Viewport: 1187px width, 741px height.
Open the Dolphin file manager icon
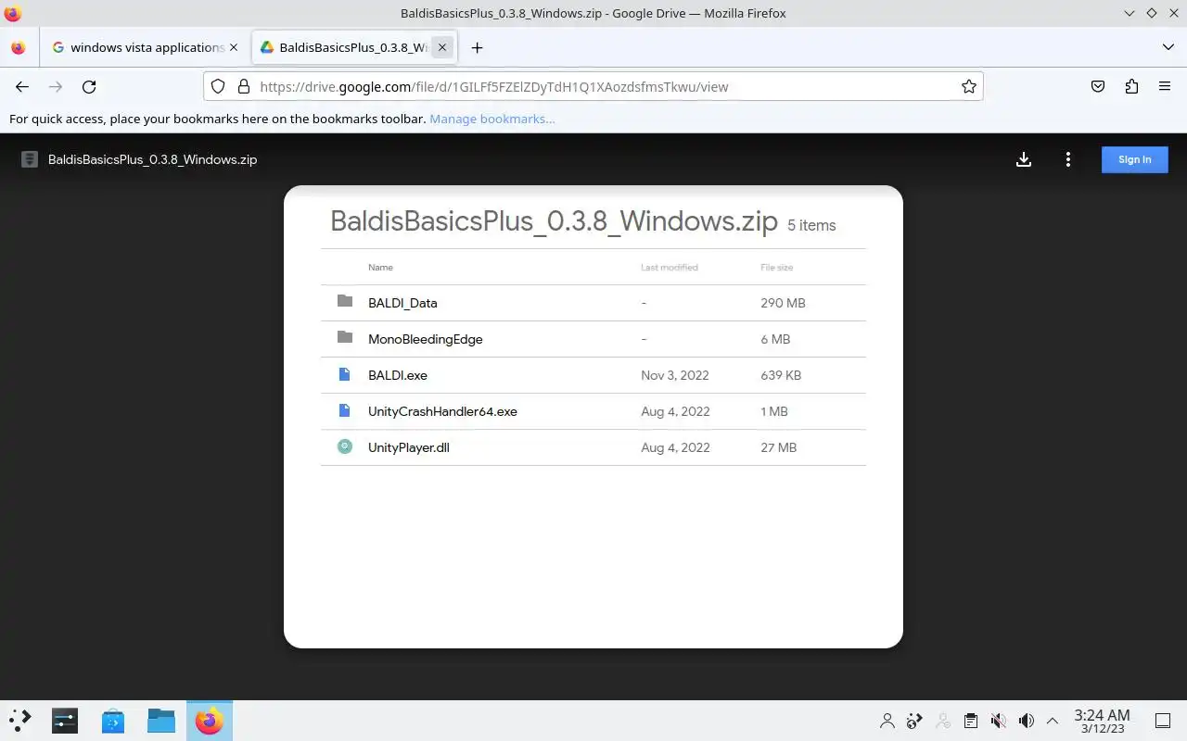tap(161, 721)
